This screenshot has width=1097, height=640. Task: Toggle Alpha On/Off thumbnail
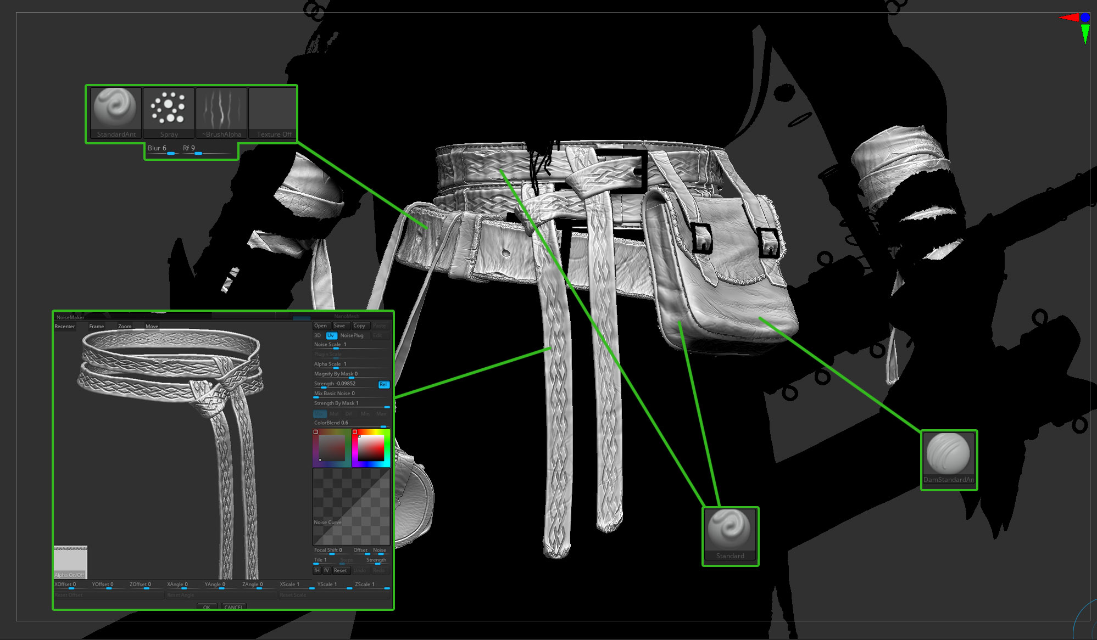pos(70,562)
